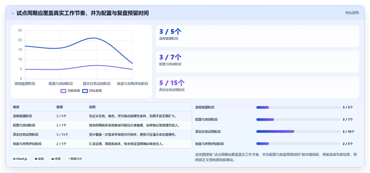Viewport: 370px width, 173px height.
Task: Open the 3 / 5个 流程梳理阶段 card
Action: (x=258, y=36)
